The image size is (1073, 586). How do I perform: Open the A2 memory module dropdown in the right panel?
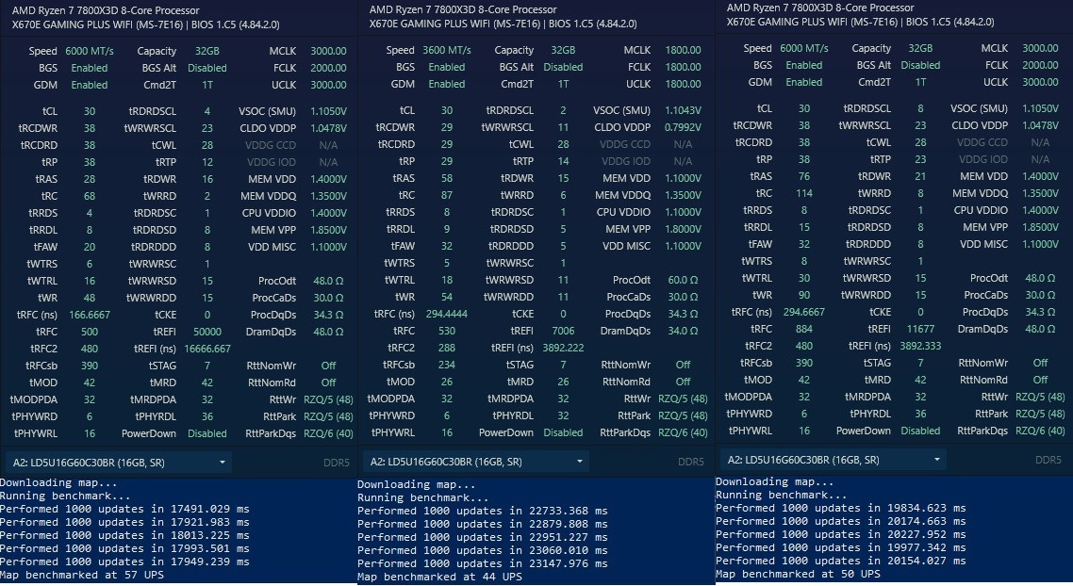(833, 460)
